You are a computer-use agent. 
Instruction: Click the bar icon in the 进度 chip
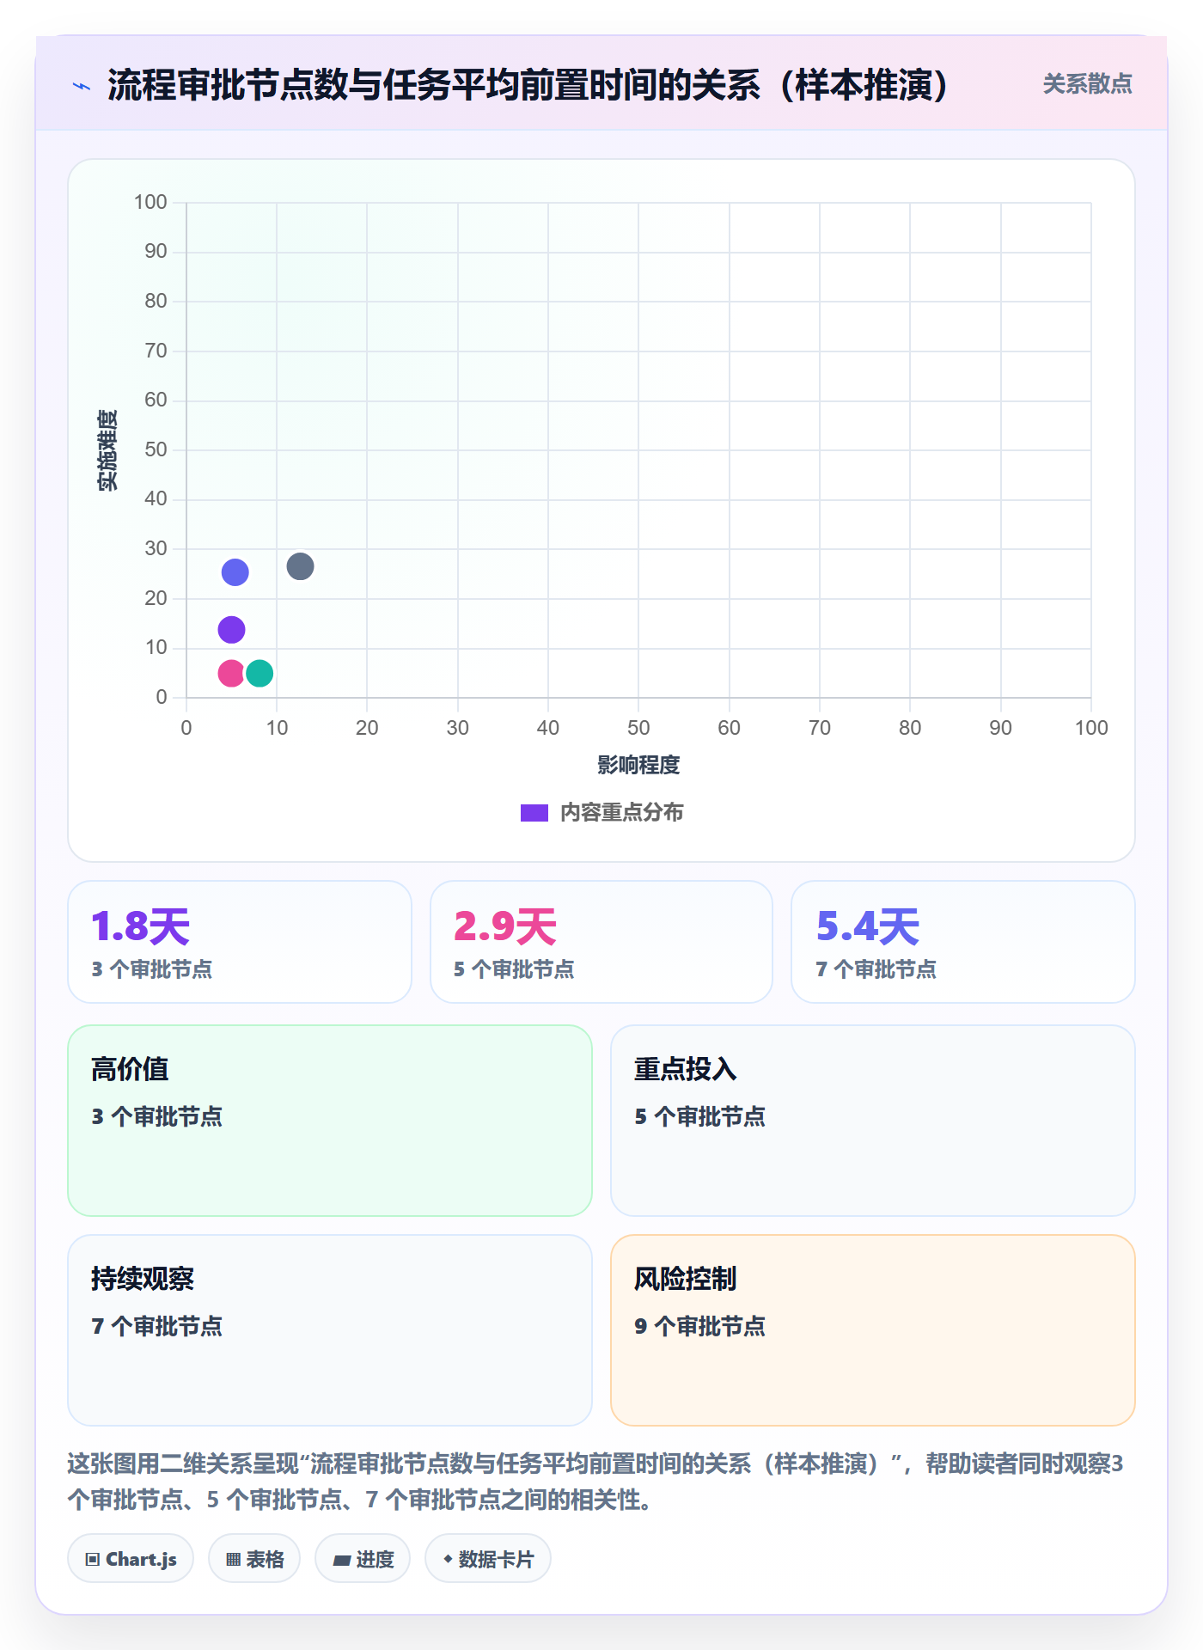click(341, 1561)
